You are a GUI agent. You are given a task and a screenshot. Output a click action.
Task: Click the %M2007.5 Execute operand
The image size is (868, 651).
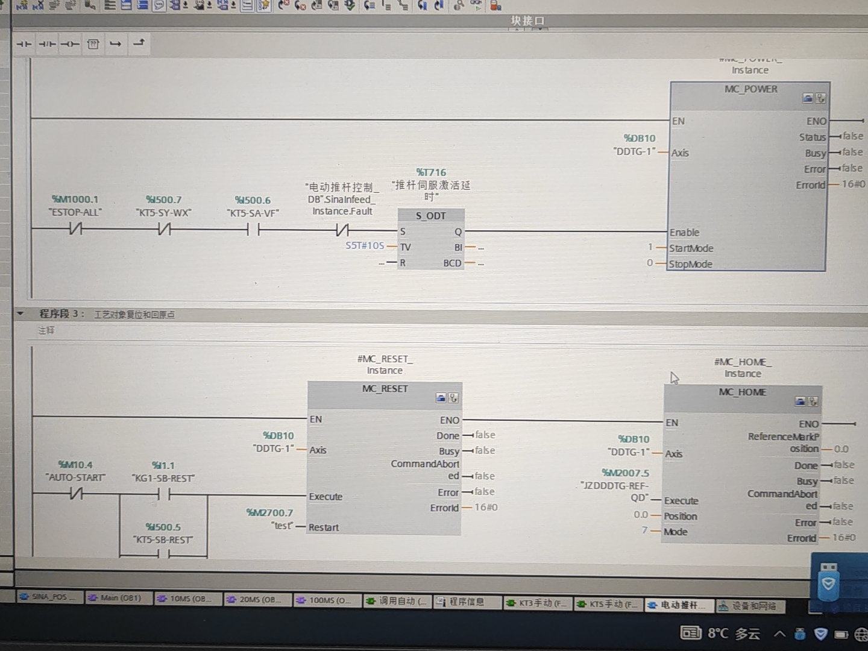(615, 485)
